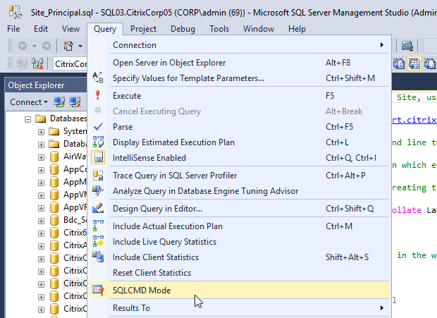Select Open Server in Object Explorer
This screenshot has width=437, height=318.
coord(239,63)
